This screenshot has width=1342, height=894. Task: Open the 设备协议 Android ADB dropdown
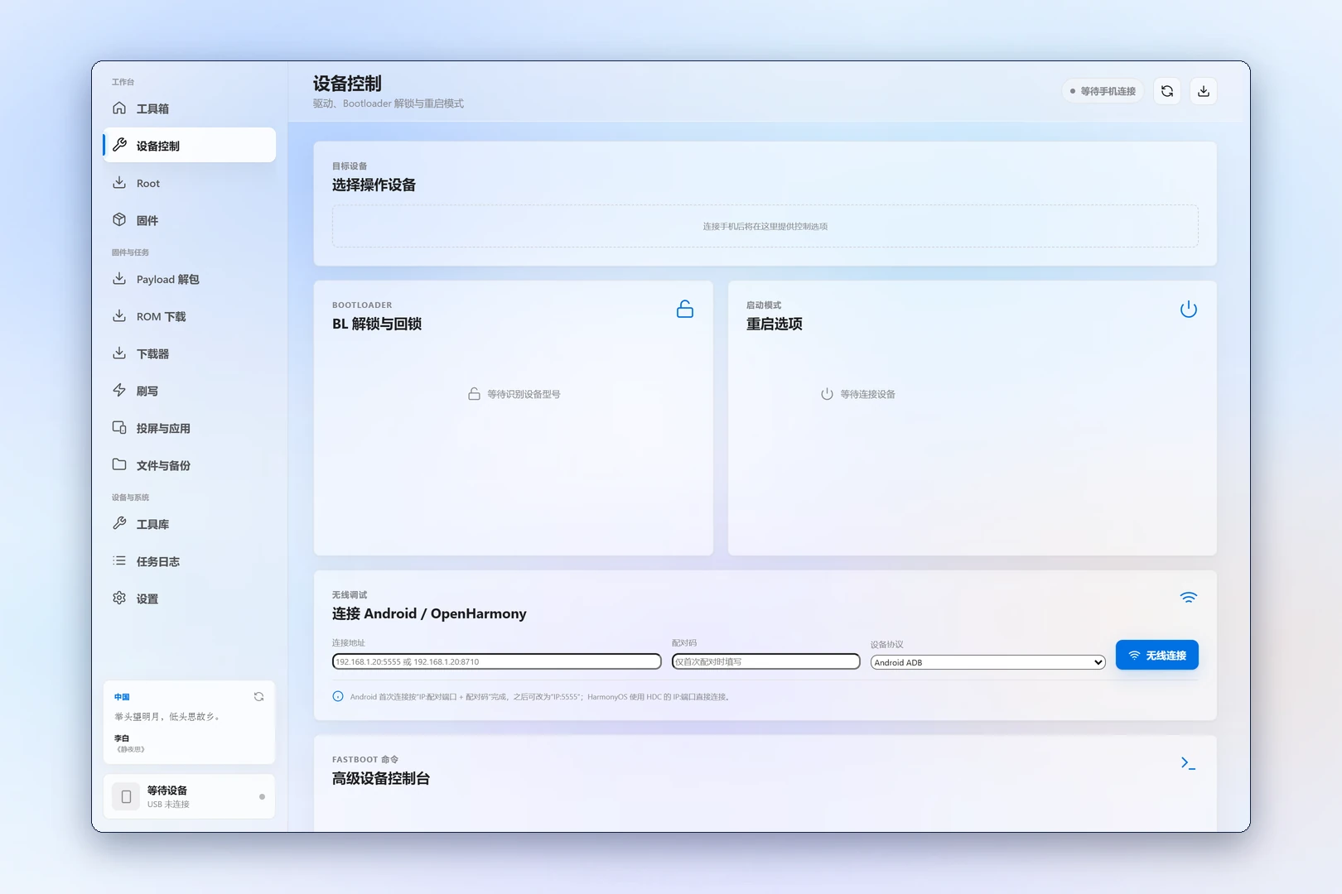coord(988,662)
